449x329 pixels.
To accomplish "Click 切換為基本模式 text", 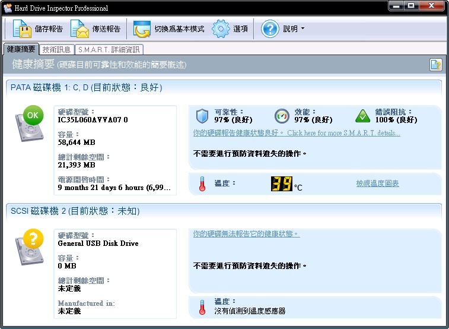I will [x=179, y=29].
